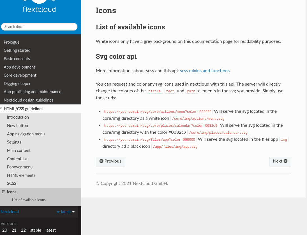Screen dimensions: 307x235
Task: Click the Copyright 2021 Nextcloud GmbH text
Action: 132,184
